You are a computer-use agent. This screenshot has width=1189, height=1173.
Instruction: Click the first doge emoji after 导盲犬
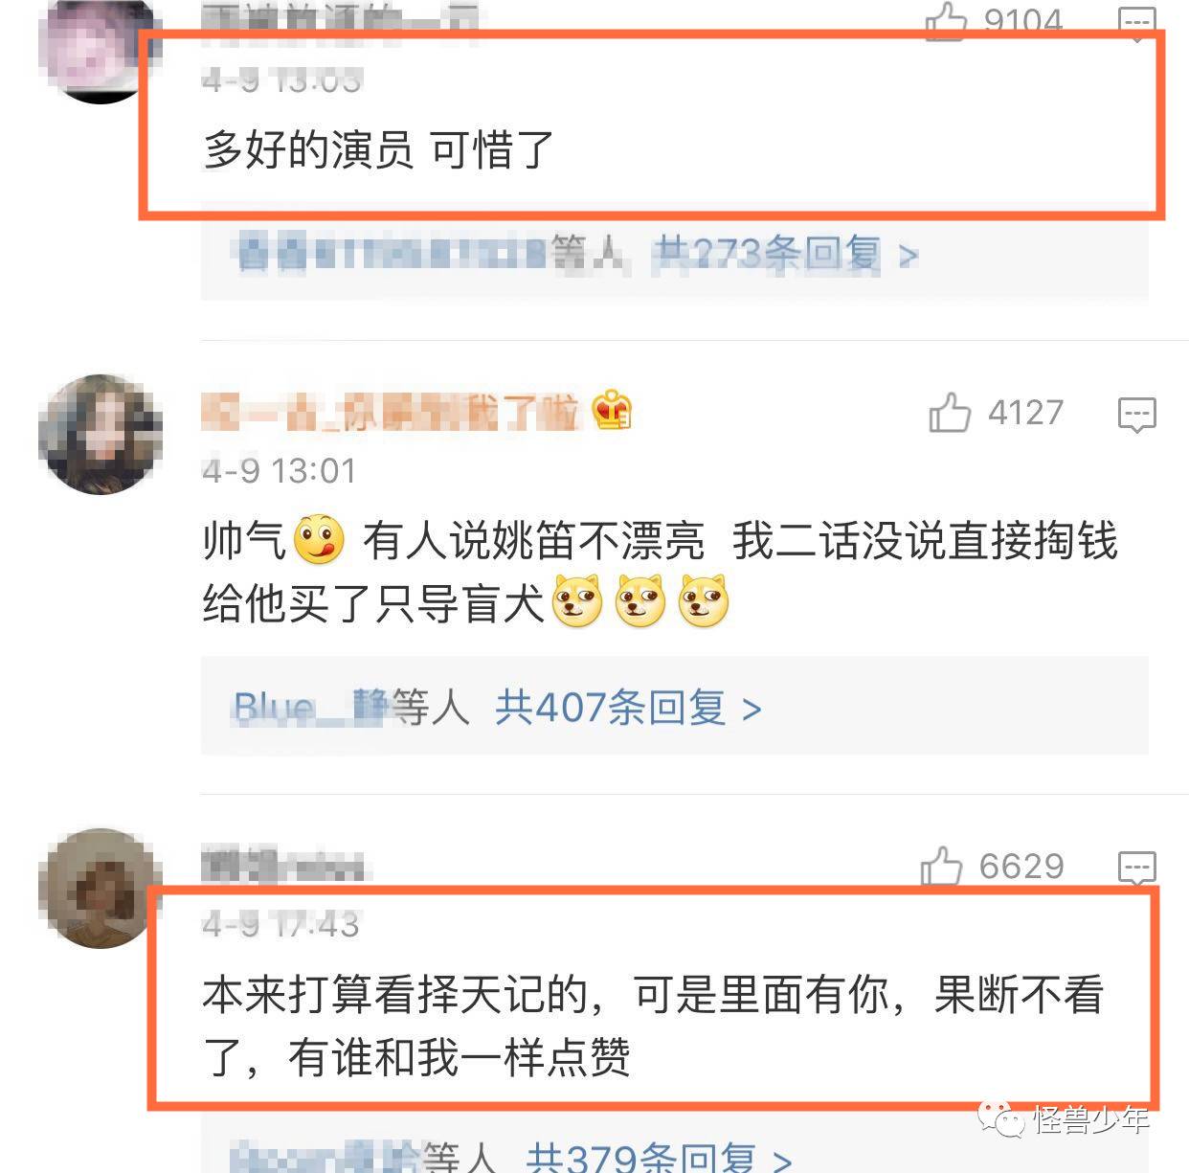[x=577, y=601]
